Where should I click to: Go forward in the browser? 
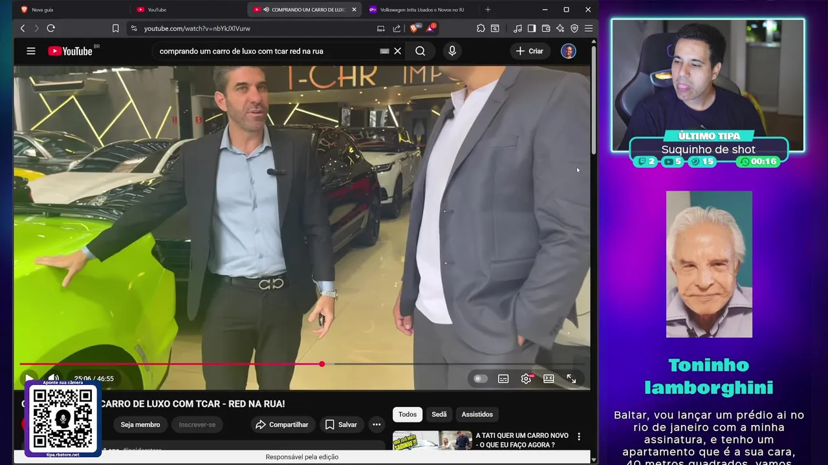[36, 28]
